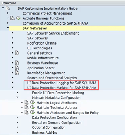
Task: Expand the Business Warehouse node arrow
Action: tap(12, 63)
